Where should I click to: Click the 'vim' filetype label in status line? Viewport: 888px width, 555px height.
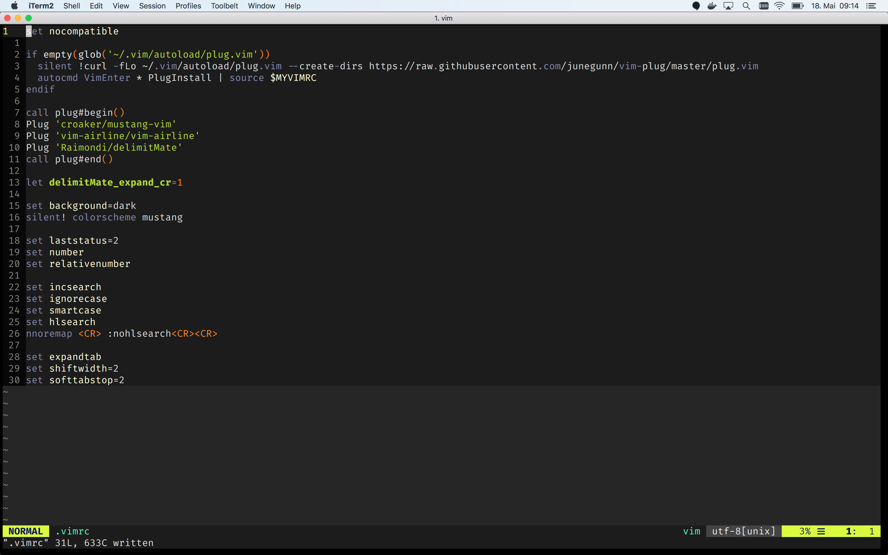coord(691,531)
